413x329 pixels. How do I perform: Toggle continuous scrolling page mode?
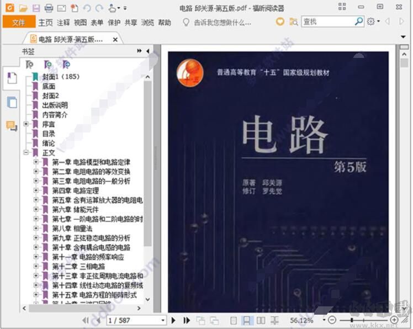coord(247,320)
